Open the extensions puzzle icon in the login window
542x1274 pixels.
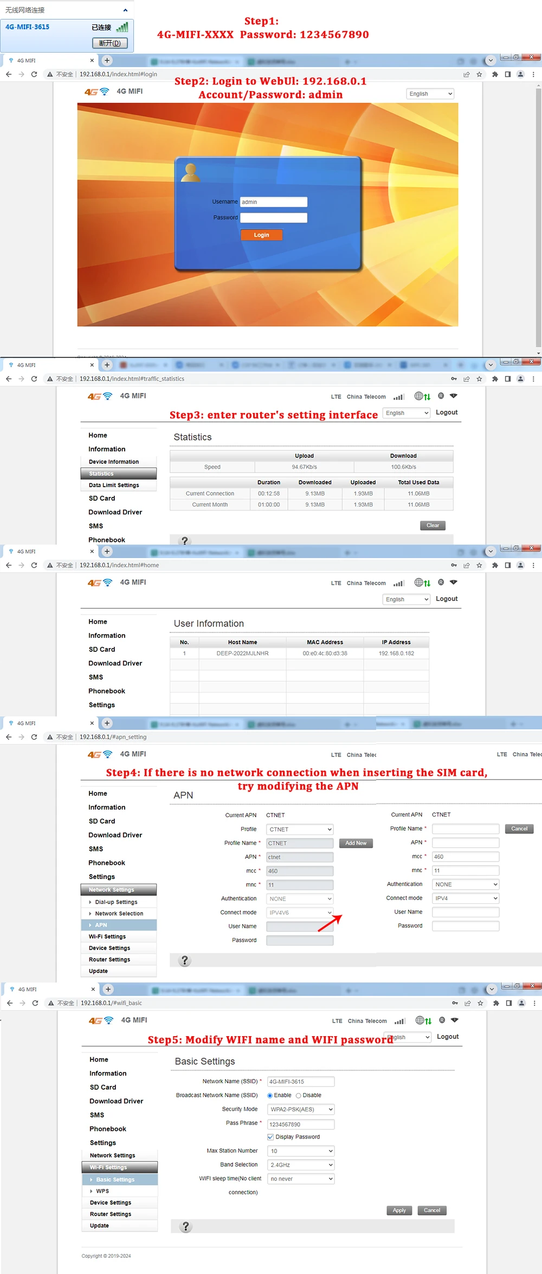495,74
